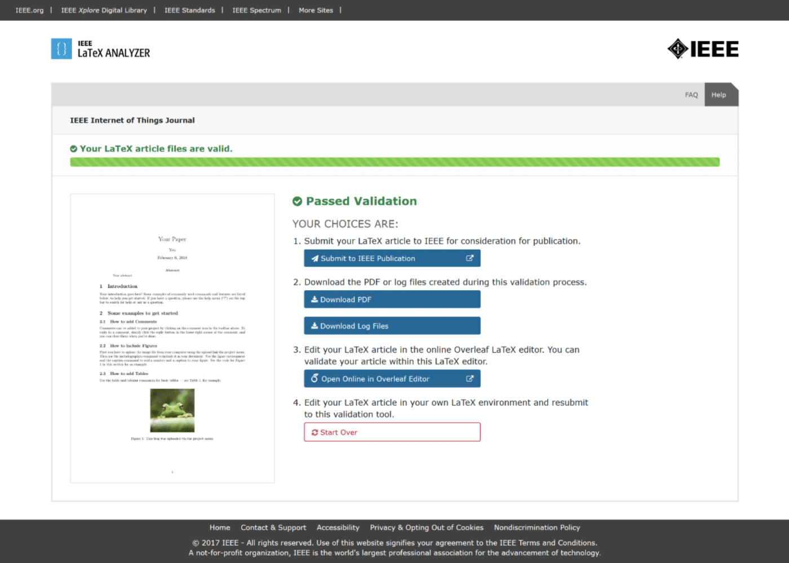
Task: Open the generated paper PDF preview thumbnail
Action: pyautogui.click(x=172, y=338)
